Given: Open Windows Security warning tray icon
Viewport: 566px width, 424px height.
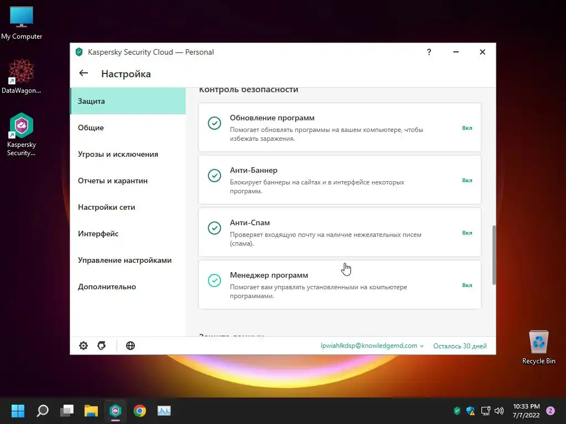Looking at the screenshot, I should 471,410.
